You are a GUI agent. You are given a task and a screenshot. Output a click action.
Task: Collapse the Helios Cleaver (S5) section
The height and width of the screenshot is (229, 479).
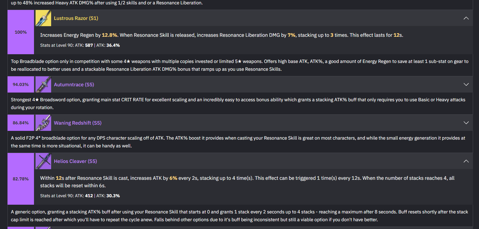(x=466, y=161)
